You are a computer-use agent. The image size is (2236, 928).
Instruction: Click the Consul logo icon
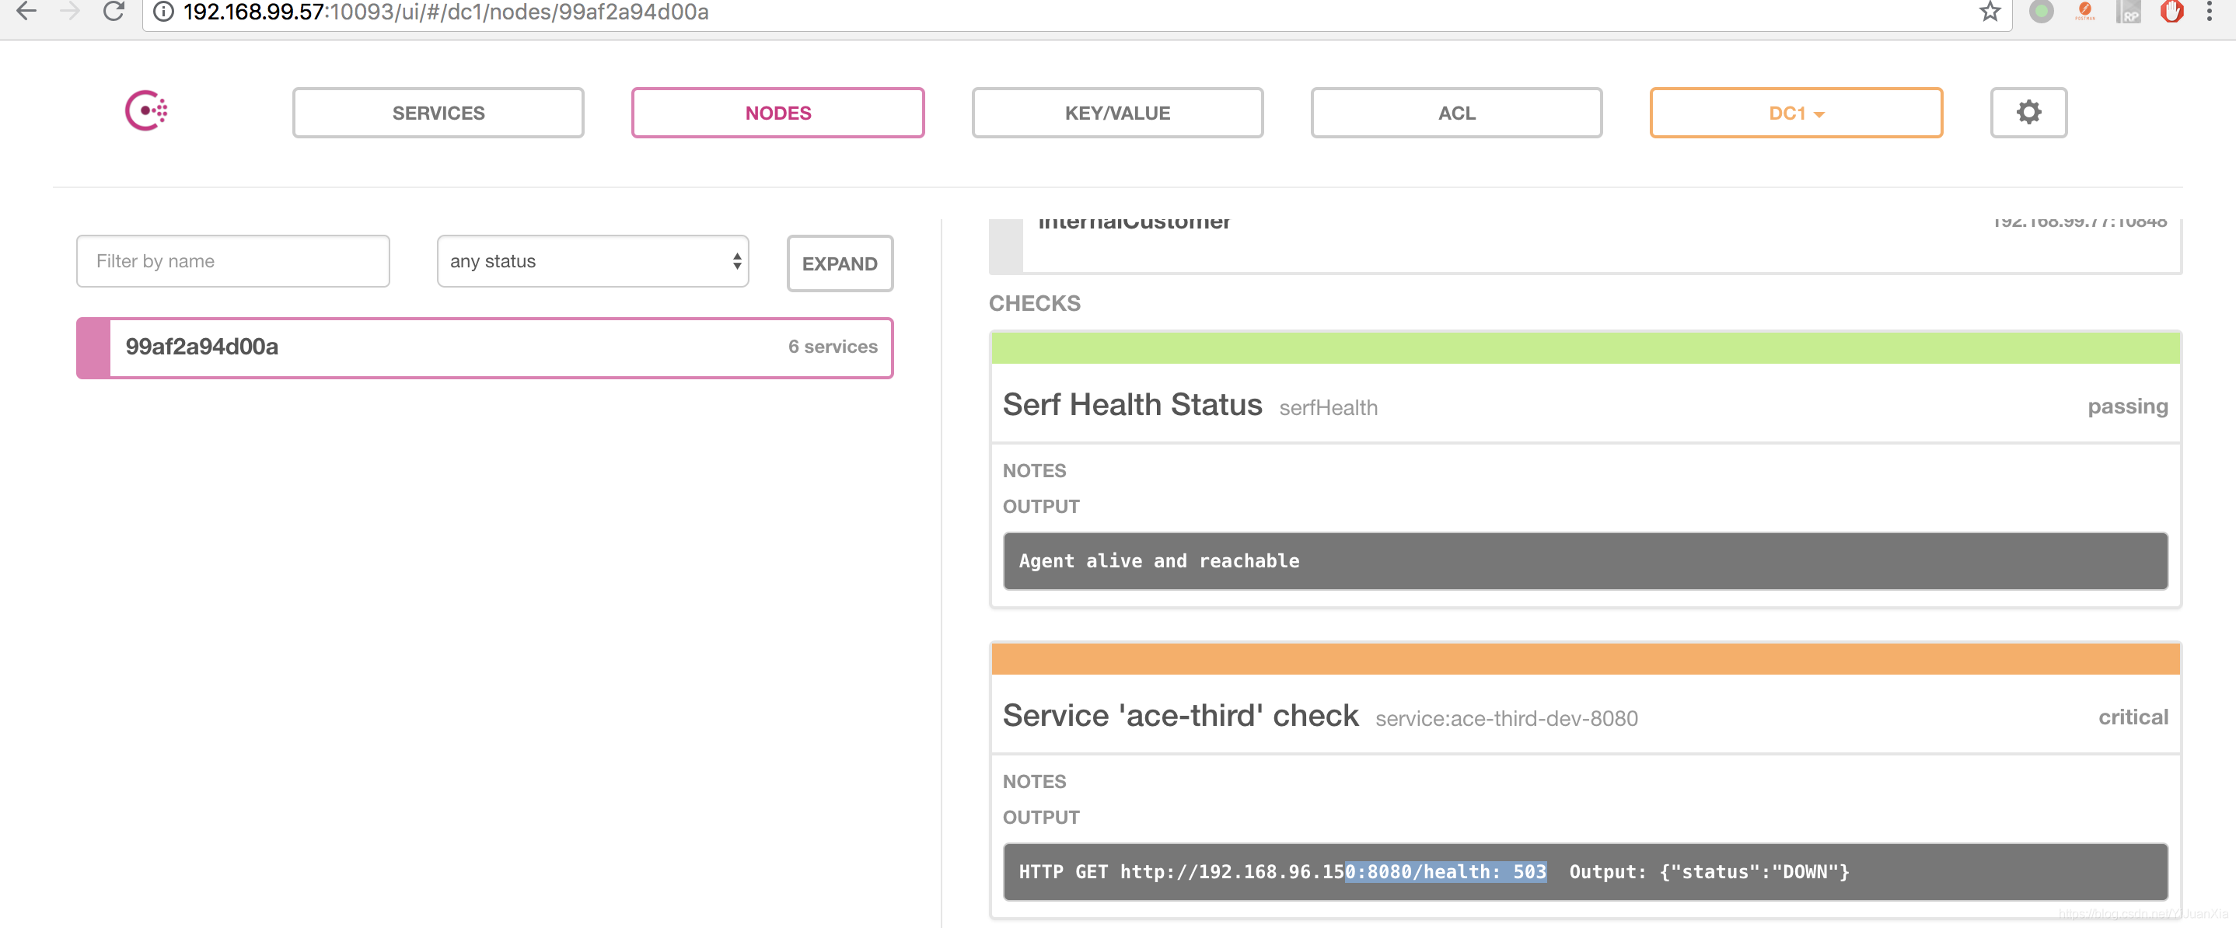pyautogui.click(x=145, y=111)
